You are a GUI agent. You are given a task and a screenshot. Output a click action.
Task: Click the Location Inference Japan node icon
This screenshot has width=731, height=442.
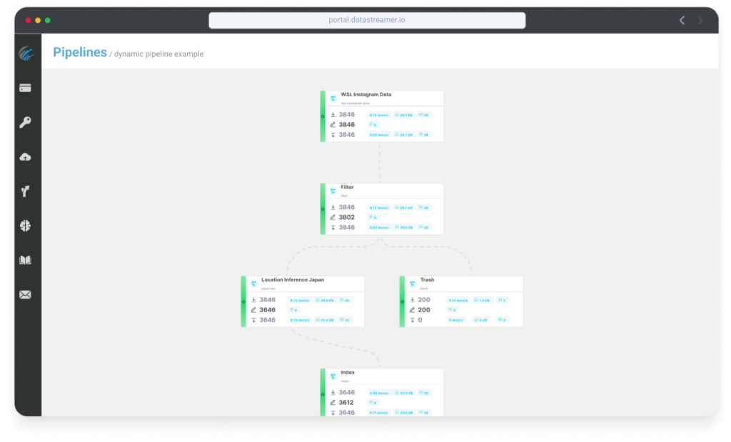pyautogui.click(x=253, y=284)
